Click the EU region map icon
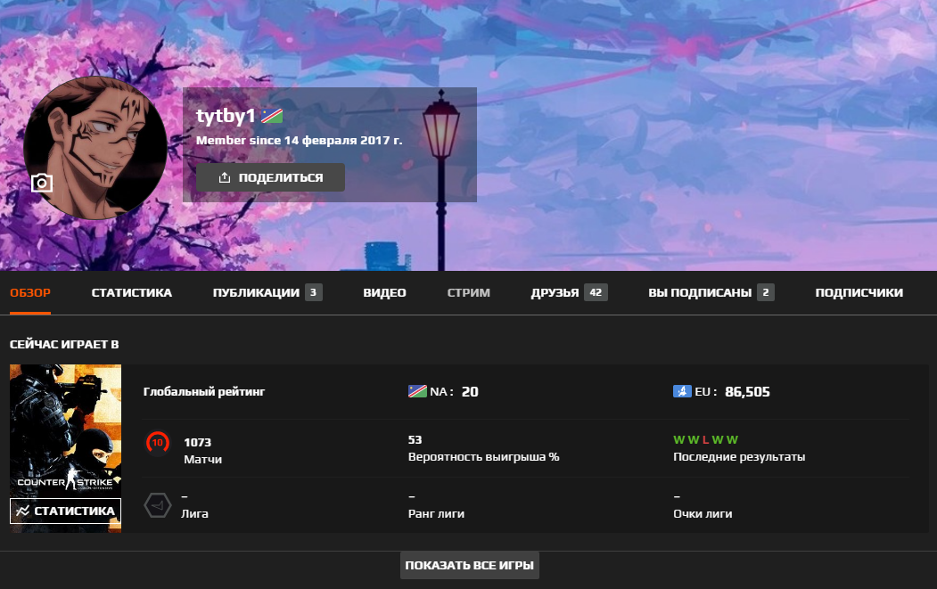The height and width of the screenshot is (589, 937). tap(682, 392)
